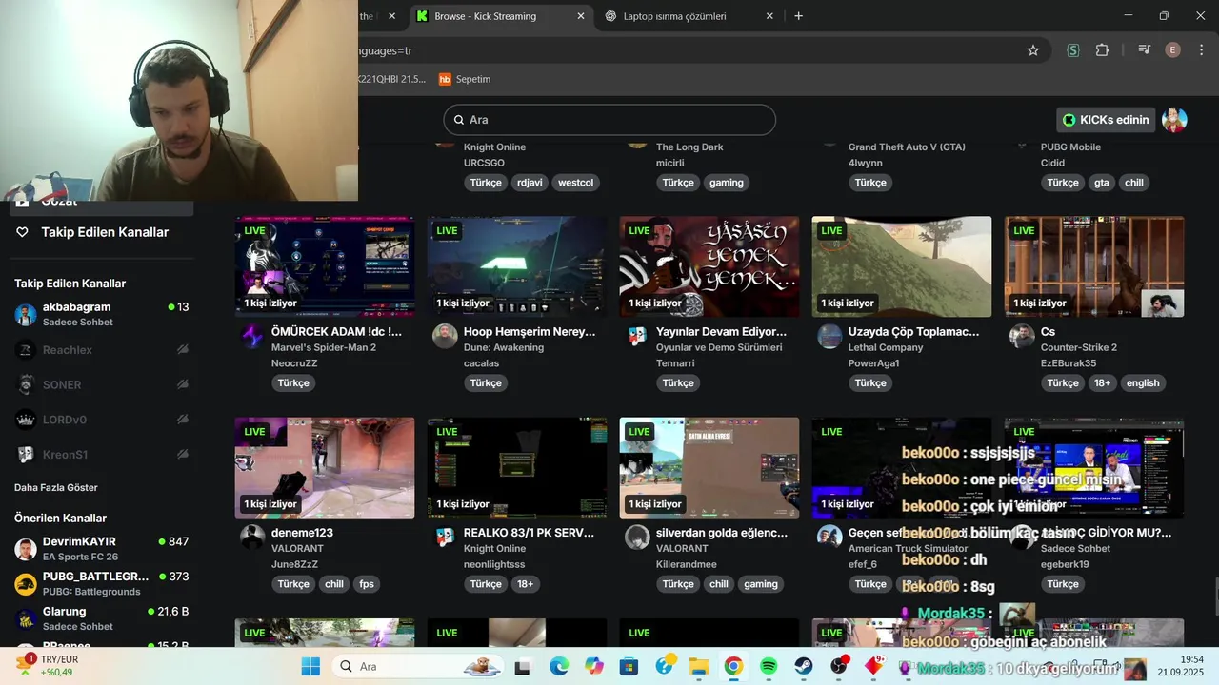Screen dimensions: 1219x685
Task: Open Marvel's Spider-Man 2 category link
Action: click(x=324, y=347)
